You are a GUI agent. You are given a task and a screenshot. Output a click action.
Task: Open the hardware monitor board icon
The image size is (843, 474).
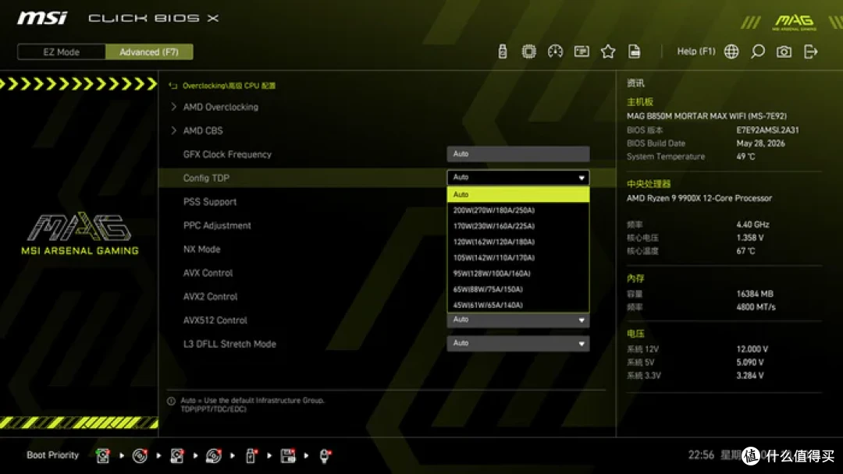(582, 51)
